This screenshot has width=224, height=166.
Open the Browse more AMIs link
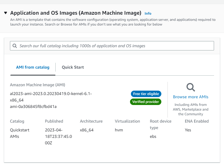point(191,97)
